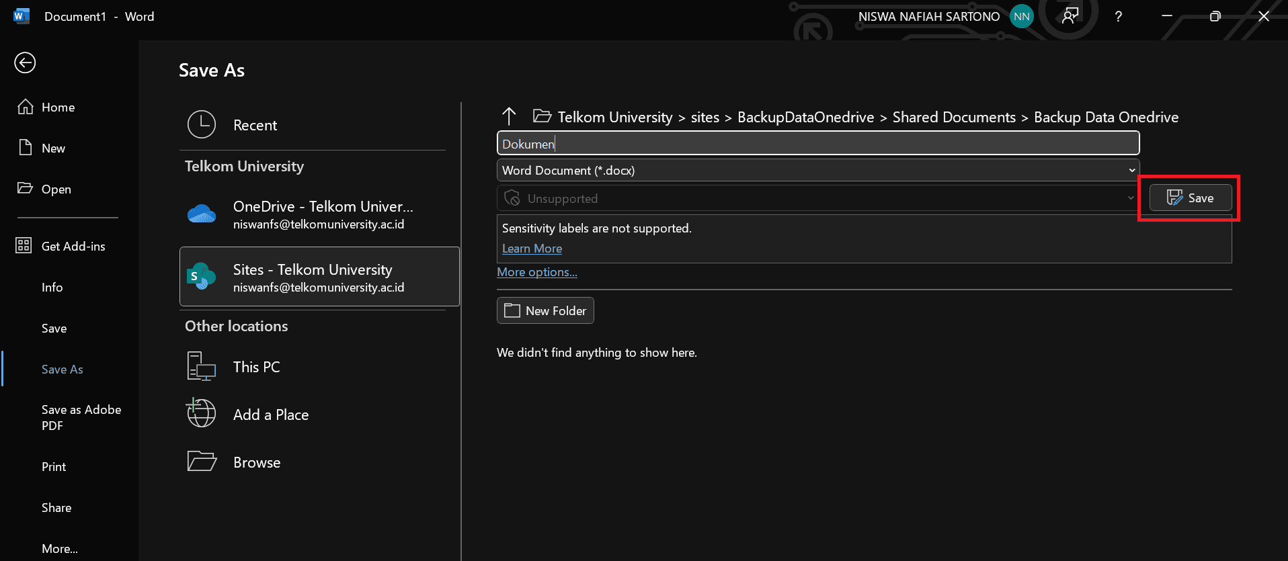Select the SharePoint Sites icon
This screenshot has width=1288, height=561.
coord(202,277)
